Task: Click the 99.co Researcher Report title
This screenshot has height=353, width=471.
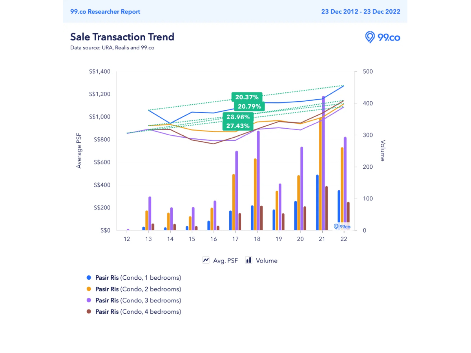Action: click(105, 11)
